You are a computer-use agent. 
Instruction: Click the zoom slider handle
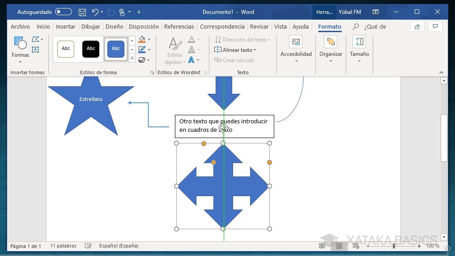[394, 246]
